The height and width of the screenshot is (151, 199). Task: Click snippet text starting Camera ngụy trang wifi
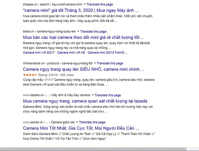pyautogui.click(x=86, y=46)
